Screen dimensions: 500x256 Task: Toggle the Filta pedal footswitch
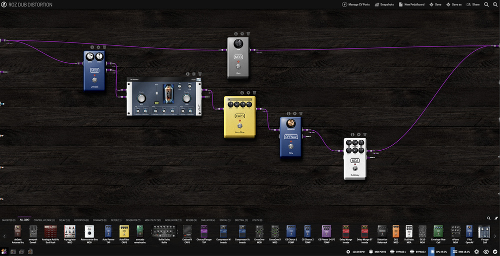290,146
